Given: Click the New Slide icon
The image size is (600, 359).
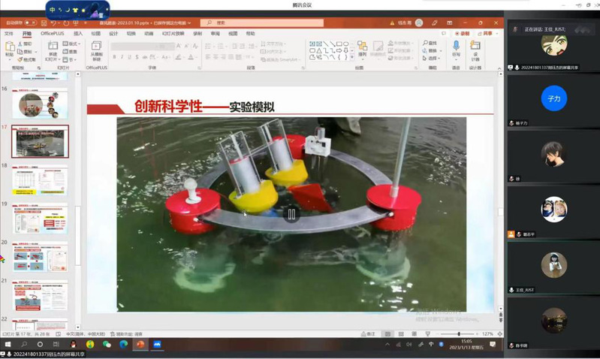Looking at the screenshot, I should [53, 50].
